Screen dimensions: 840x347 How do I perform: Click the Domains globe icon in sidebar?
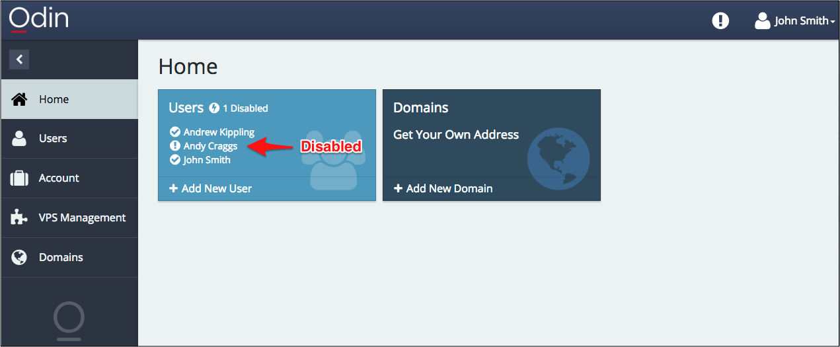coord(20,258)
